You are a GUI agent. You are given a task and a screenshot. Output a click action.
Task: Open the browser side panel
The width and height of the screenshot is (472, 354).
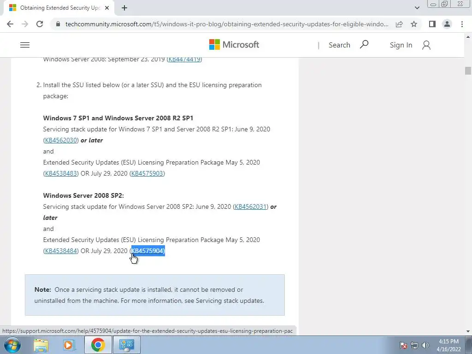(x=432, y=24)
